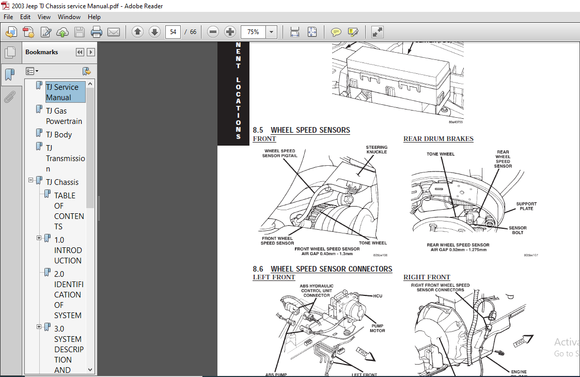
Task: Click the TONE WHEEL label in rear diagram
Action: [441, 154]
